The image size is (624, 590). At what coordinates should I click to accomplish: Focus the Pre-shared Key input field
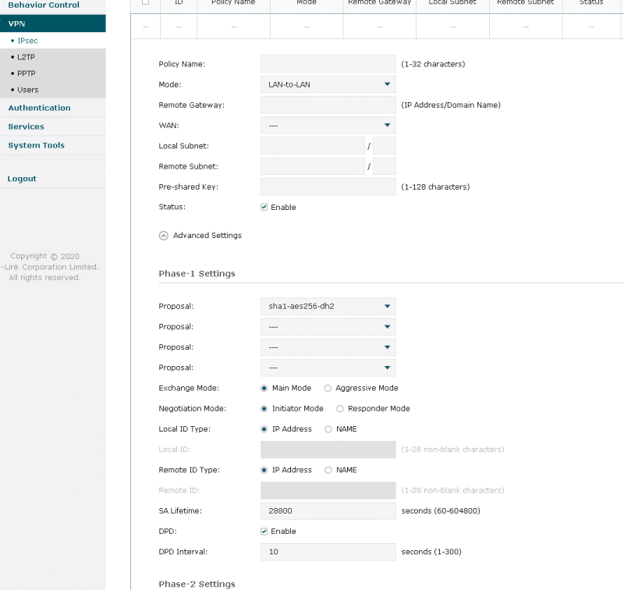pyautogui.click(x=328, y=187)
